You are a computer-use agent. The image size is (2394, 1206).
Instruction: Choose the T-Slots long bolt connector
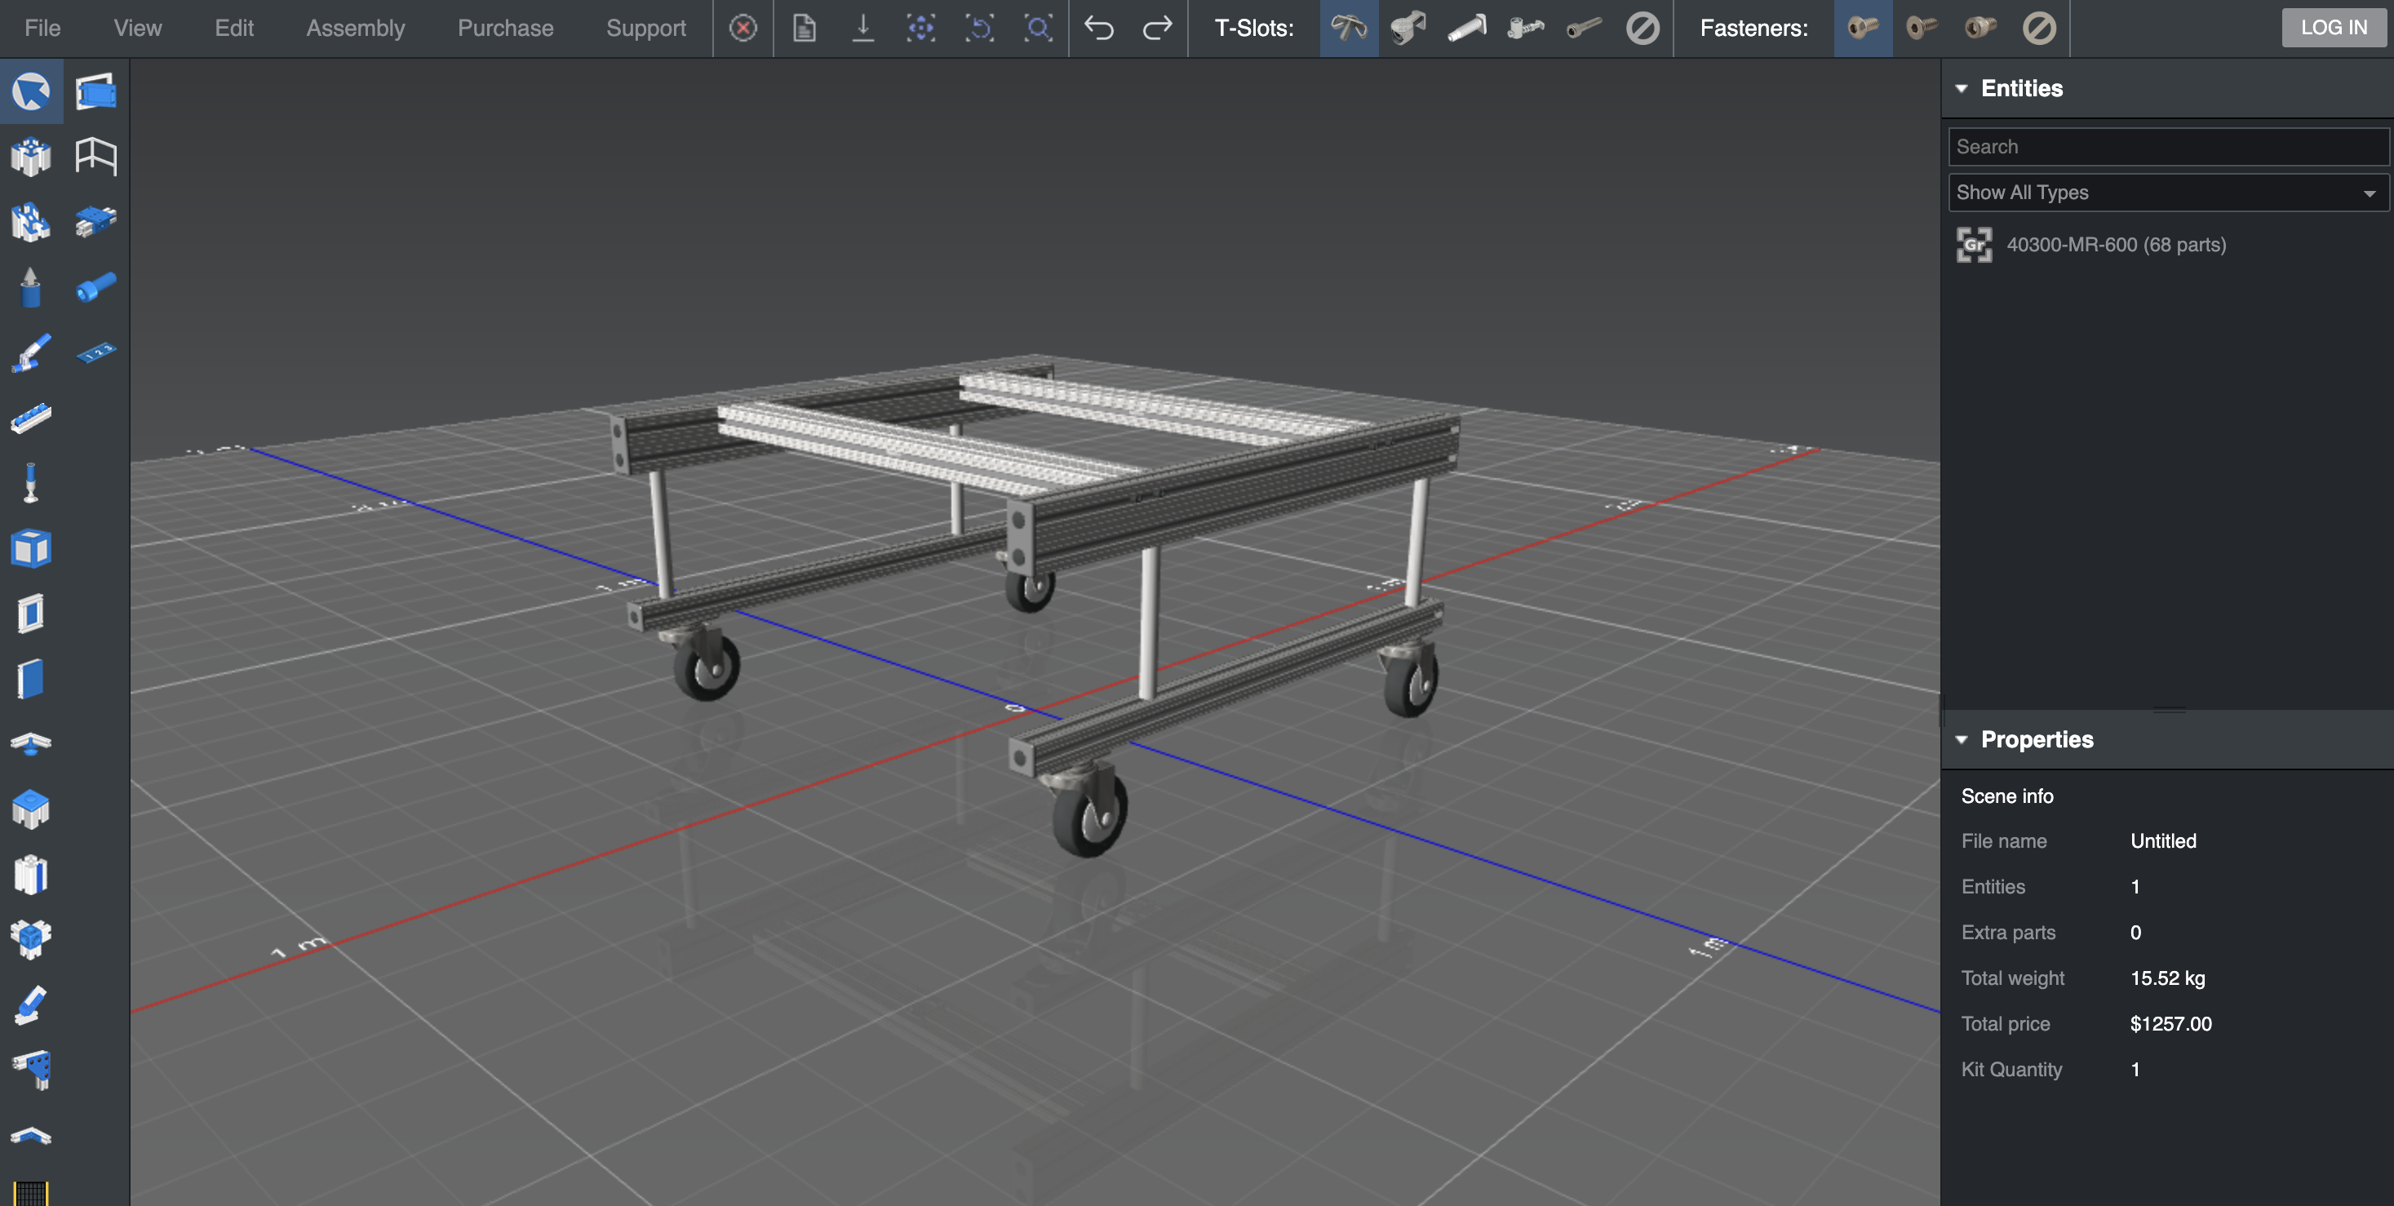pyautogui.click(x=1584, y=28)
